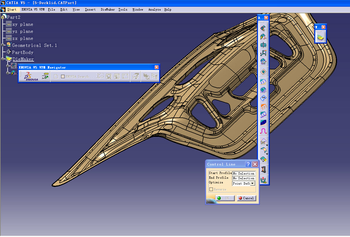Image resolution: width=350 pixels, height=237 pixels.
Task: Open the File menu
Action: pos(52,10)
